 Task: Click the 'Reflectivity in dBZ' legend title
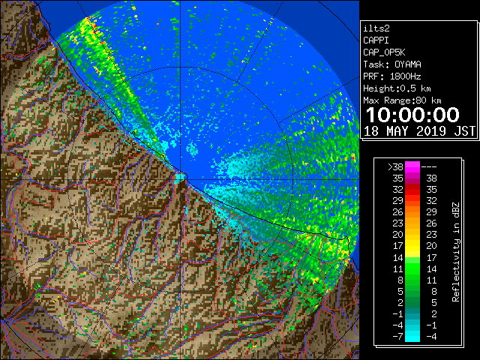click(456, 252)
